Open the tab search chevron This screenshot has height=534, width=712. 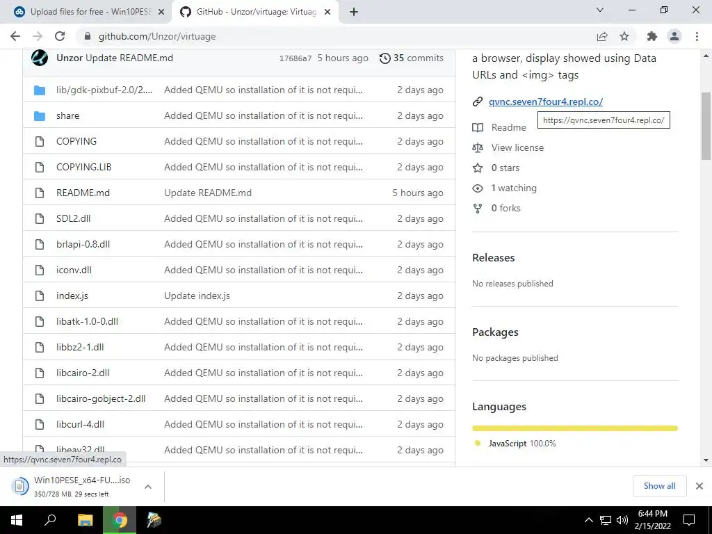coord(600,10)
